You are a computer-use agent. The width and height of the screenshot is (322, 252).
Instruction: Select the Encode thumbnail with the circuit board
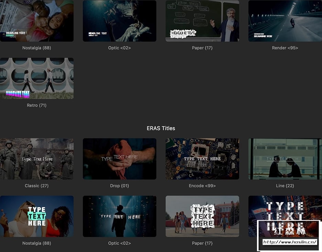(202, 159)
